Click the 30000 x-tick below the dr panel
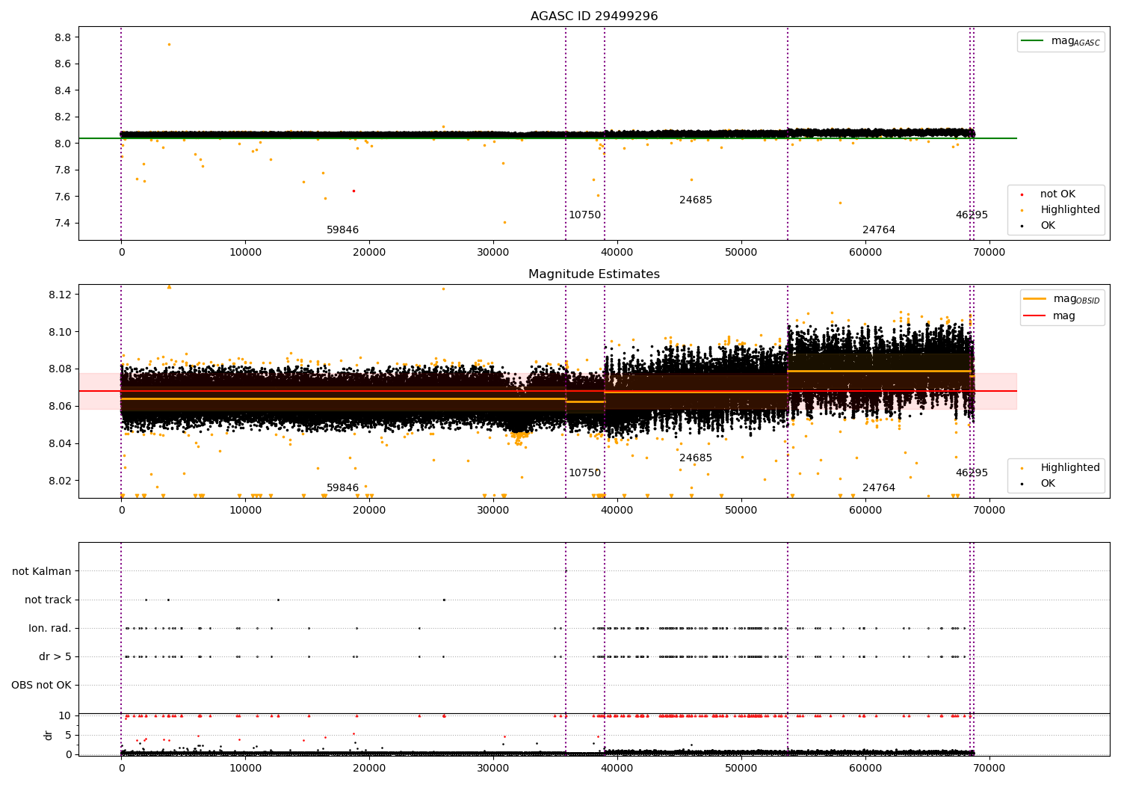Screen dimensions: 1121x785 493,768
